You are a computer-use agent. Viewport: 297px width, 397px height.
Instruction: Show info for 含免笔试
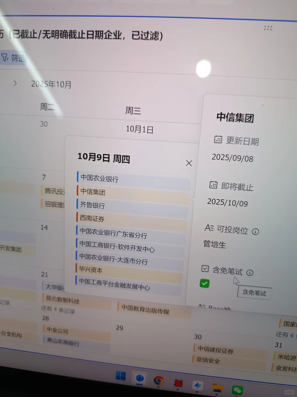click(x=250, y=273)
